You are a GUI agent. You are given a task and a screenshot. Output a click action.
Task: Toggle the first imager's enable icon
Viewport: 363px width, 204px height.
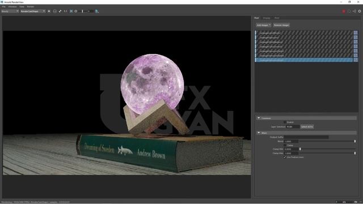click(356, 33)
